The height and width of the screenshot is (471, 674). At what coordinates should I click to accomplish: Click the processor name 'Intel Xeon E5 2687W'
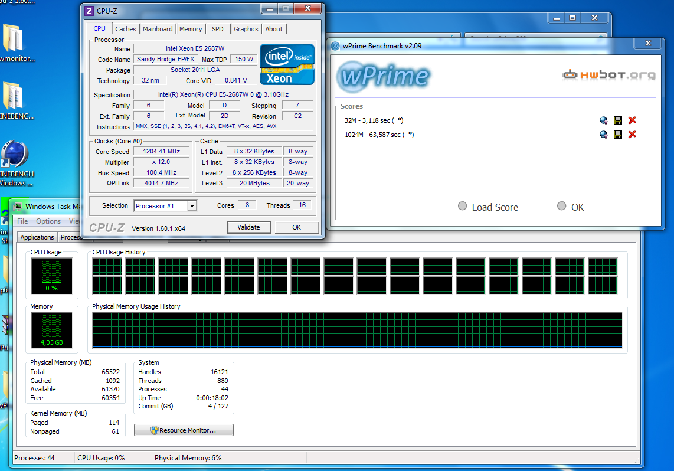point(195,48)
